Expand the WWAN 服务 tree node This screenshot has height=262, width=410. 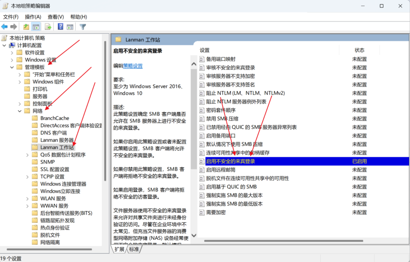[27, 206]
